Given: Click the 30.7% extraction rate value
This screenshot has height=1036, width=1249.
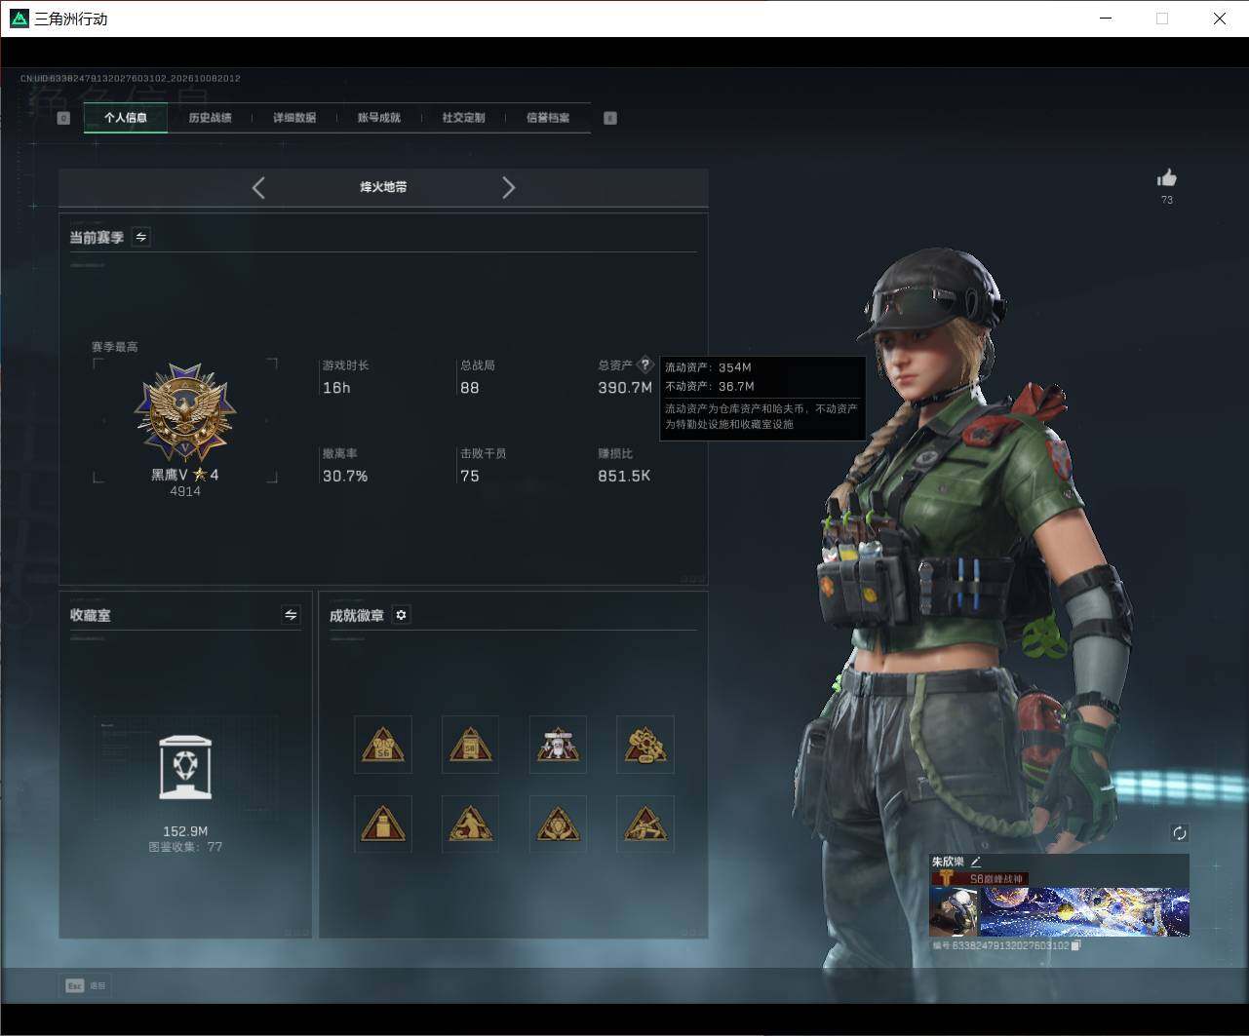Looking at the screenshot, I should point(345,477).
